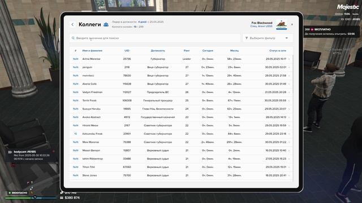Click the # column header

(x=75, y=51)
